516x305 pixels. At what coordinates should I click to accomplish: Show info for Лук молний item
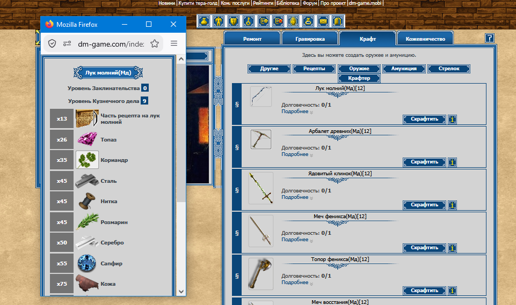click(453, 120)
